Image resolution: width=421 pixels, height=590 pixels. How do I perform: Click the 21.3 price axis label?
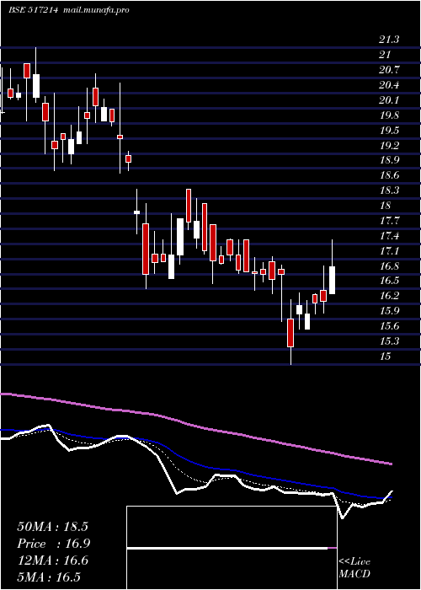[x=389, y=40]
